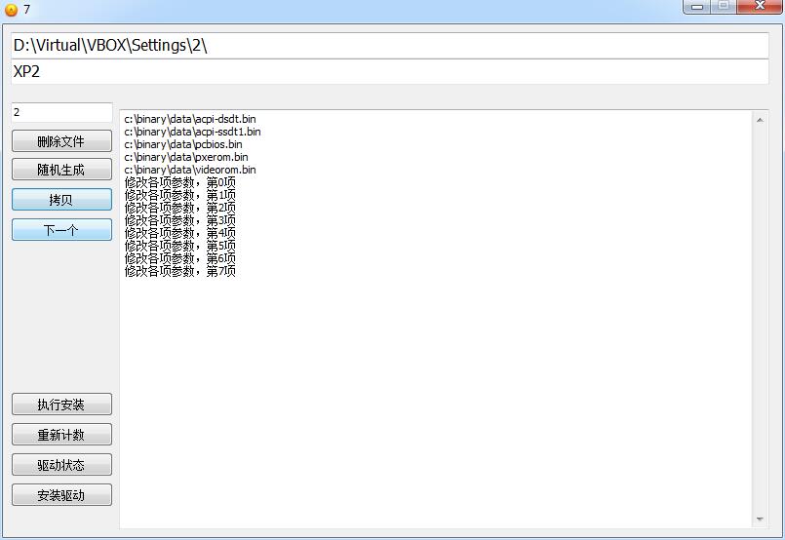Select log line c:\binary\data\acpi-dsdt.bin
Image resolution: width=785 pixels, height=540 pixels.
tap(190, 119)
